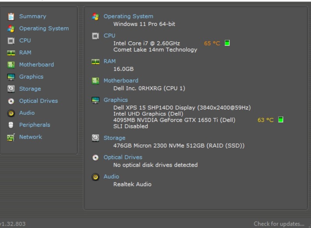
Task: Click the Optical Drives heading link in summary
Action: pos(123,157)
